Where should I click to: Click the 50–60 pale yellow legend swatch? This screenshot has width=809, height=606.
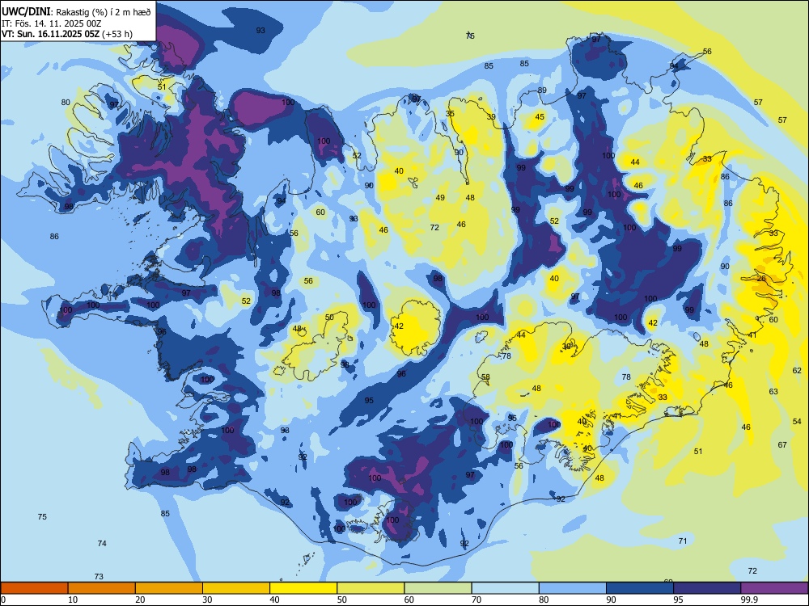(371, 588)
